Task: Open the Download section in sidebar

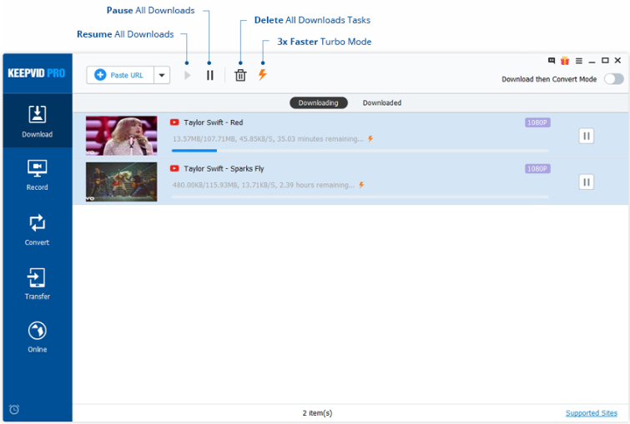Action: pyautogui.click(x=38, y=121)
